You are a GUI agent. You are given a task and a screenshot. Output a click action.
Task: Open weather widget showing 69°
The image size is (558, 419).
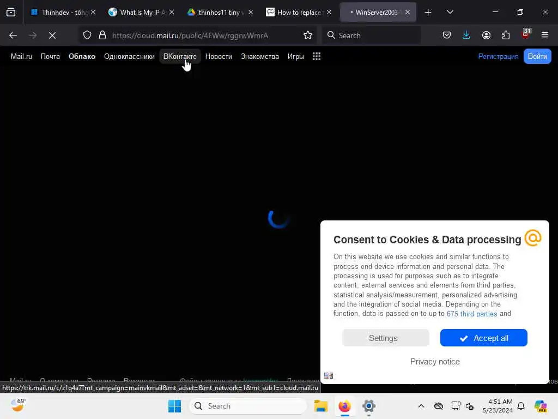coord(17,406)
